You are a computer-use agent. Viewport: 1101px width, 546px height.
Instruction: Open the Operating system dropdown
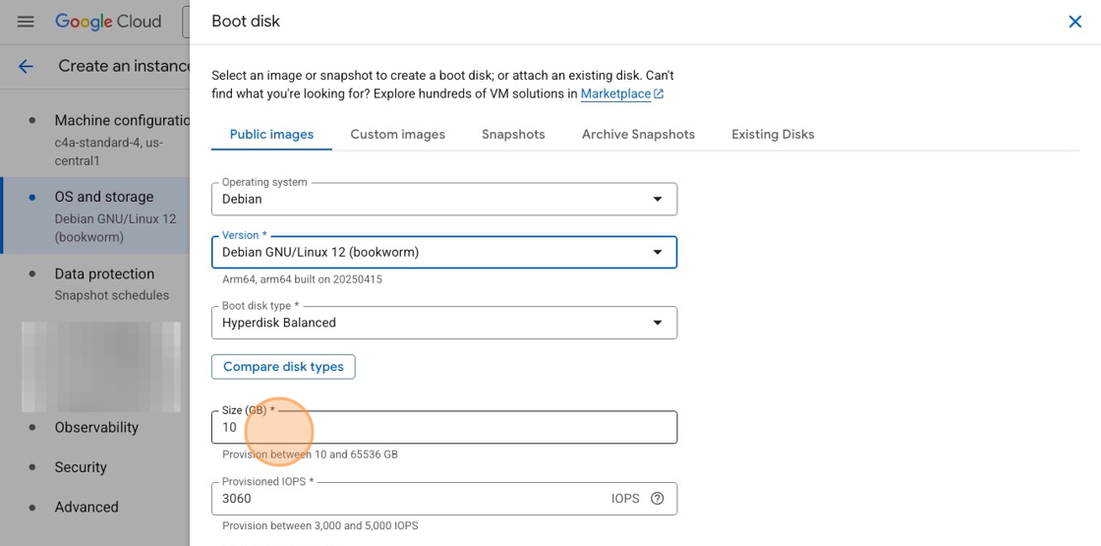tap(444, 199)
